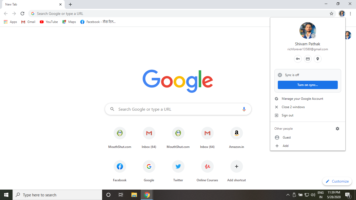Click the forward navigation arrow
356x200 pixels.
(x=14, y=14)
